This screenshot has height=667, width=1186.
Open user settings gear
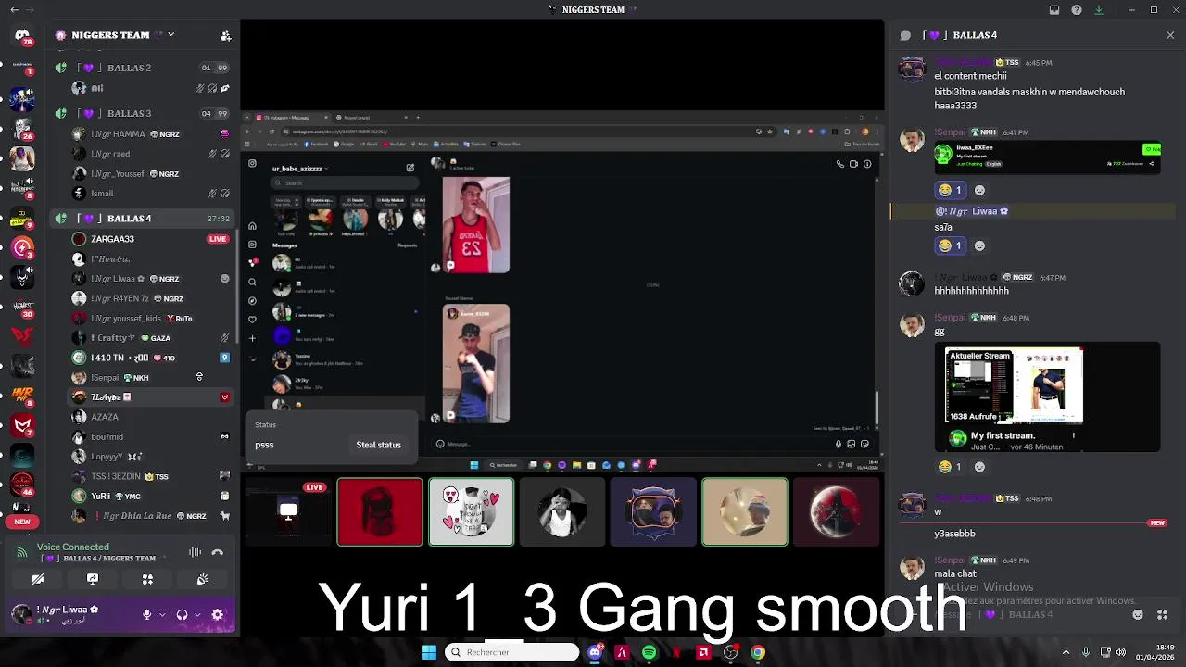tap(218, 614)
